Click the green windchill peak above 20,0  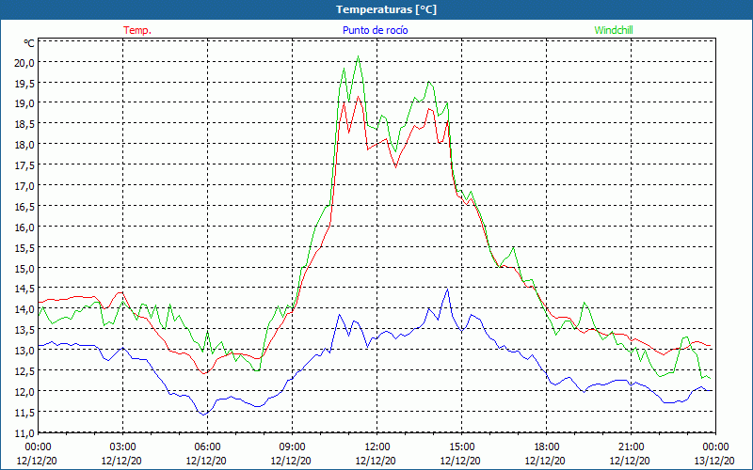click(358, 57)
